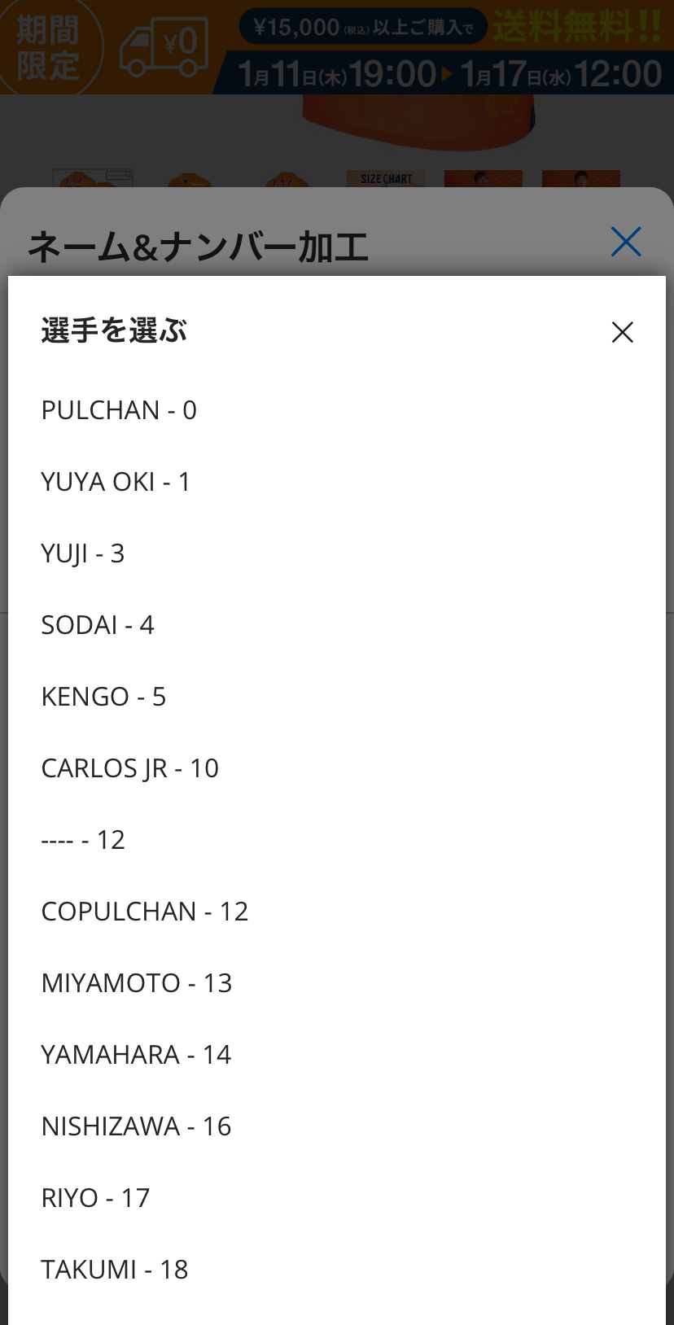This screenshot has height=1325, width=674.
Task: Select CARLOS JR - 10
Action: (130, 768)
